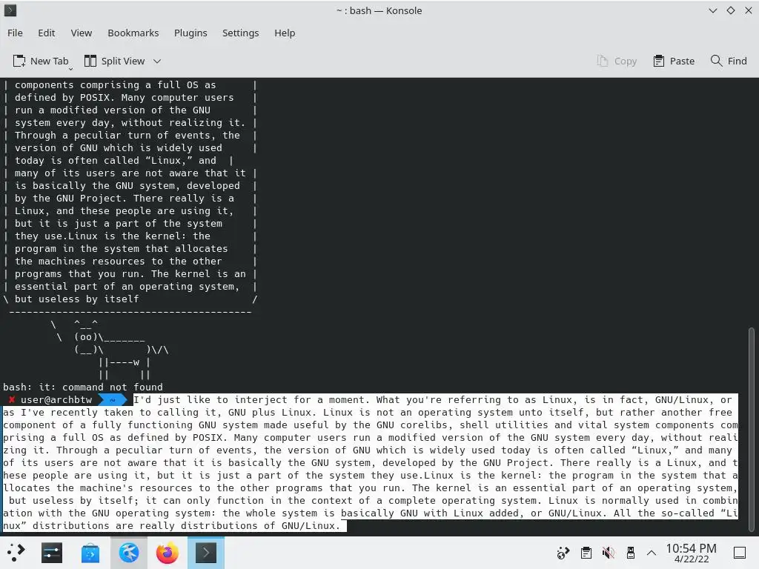Screen dimensions: 759x569
Task: Click the 10:54 PM clock
Action: point(692,553)
